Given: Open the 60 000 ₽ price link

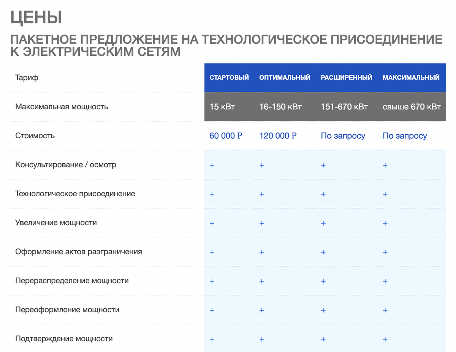Looking at the screenshot, I should click(x=225, y=136).
